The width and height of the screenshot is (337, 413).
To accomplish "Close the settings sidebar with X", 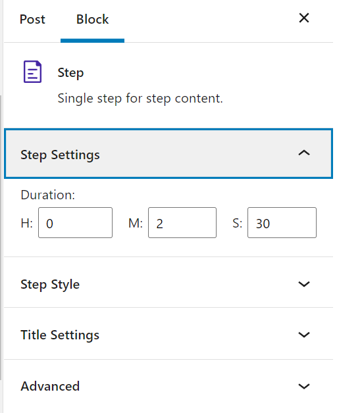I will [304, 18].
